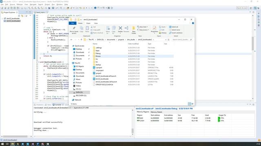Open Network in the navigation pane
This screenshot has height=146, width=261.
tap(78, 100)
